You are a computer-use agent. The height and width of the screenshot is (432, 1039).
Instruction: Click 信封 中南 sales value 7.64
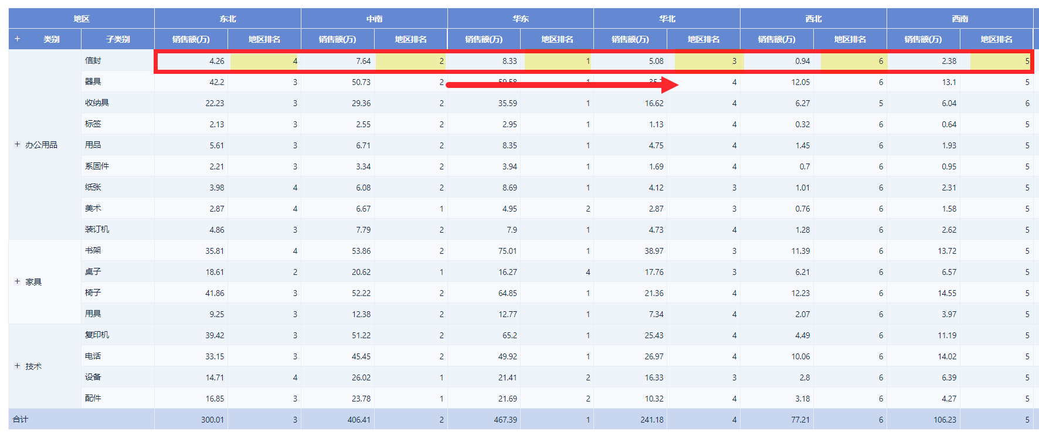point(363,61)
